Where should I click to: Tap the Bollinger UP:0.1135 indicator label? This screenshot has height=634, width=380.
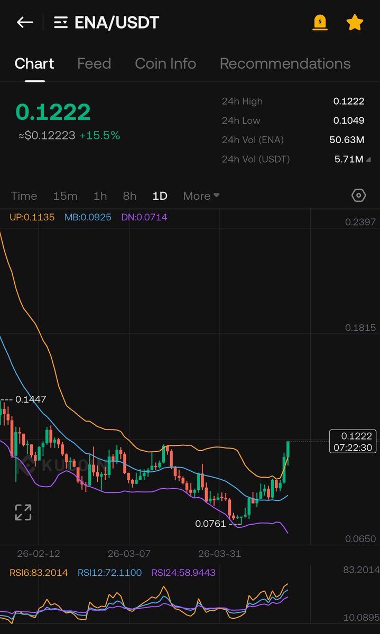[x=32, y=217]
